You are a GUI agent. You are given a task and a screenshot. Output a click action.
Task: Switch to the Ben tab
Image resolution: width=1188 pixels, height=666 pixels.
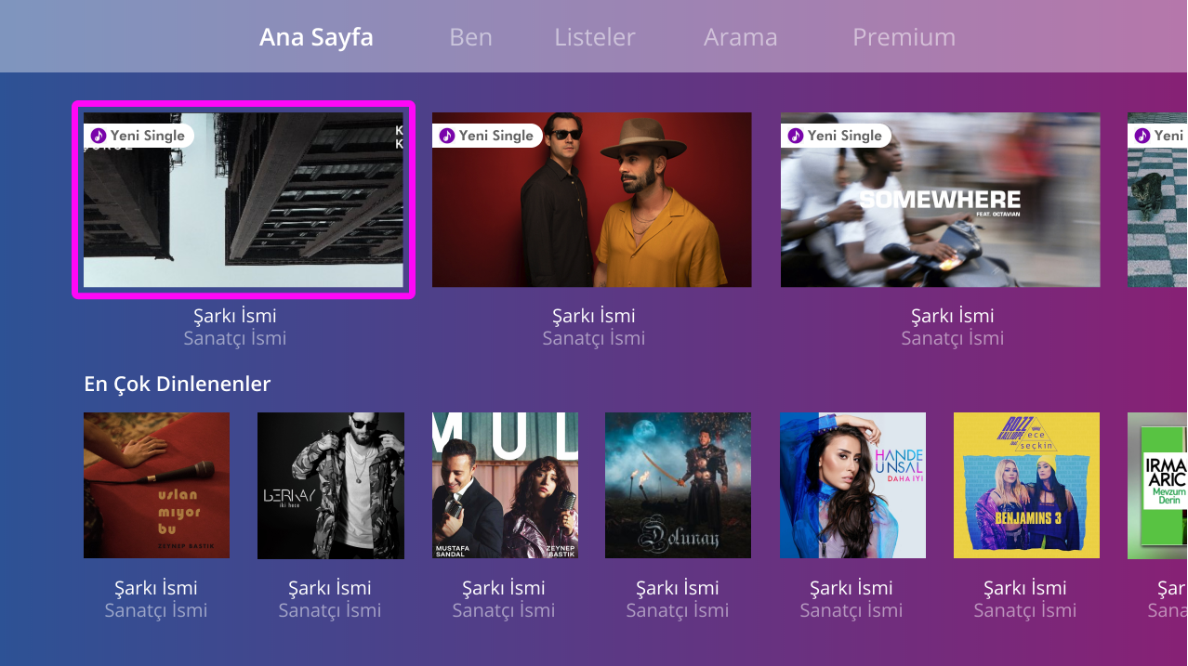click(470, 37)
